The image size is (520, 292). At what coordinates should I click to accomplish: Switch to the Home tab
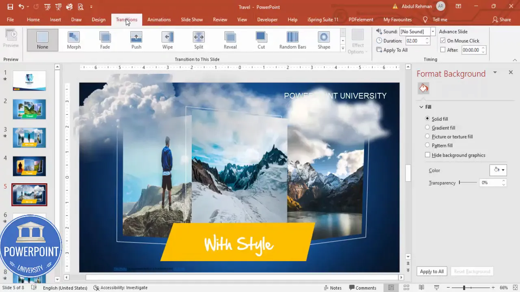(x=33, y=19)
